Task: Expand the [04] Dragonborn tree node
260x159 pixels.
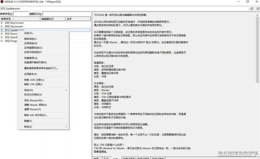Action: [2, 41]
